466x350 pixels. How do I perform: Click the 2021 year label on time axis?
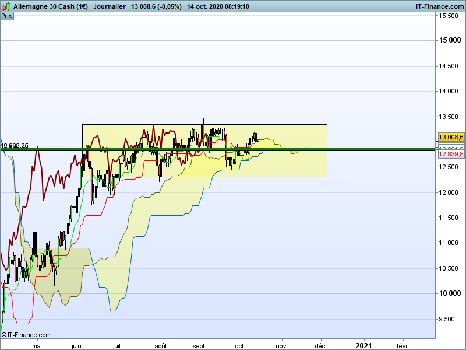[x=363, y=345]
